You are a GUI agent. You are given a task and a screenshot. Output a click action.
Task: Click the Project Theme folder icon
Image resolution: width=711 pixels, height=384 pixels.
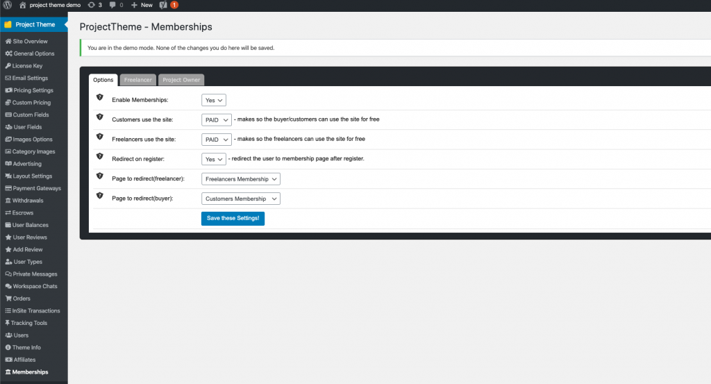(8, 24)
